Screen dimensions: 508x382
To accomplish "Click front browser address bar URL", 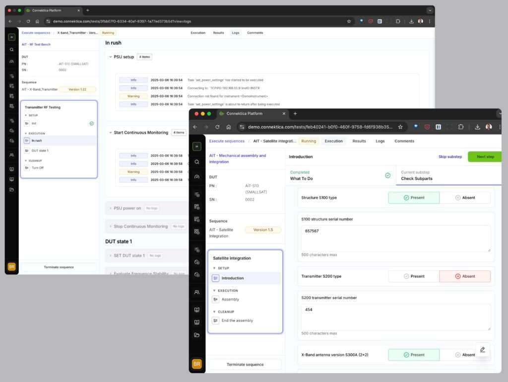I will [320, 127].
